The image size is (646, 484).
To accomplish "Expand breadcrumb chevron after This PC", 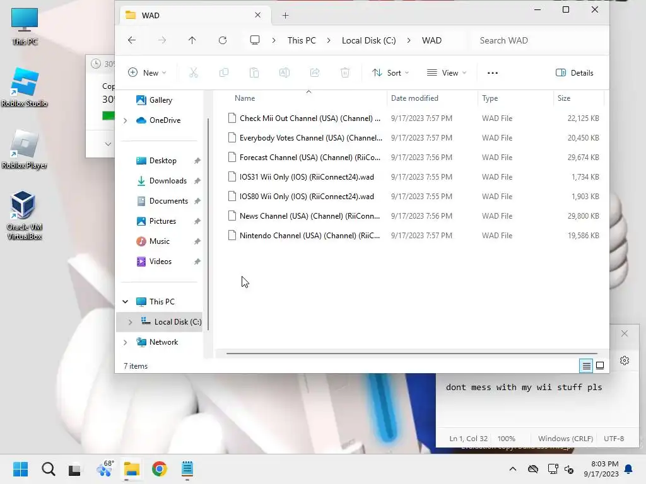I will coord(328,40).
